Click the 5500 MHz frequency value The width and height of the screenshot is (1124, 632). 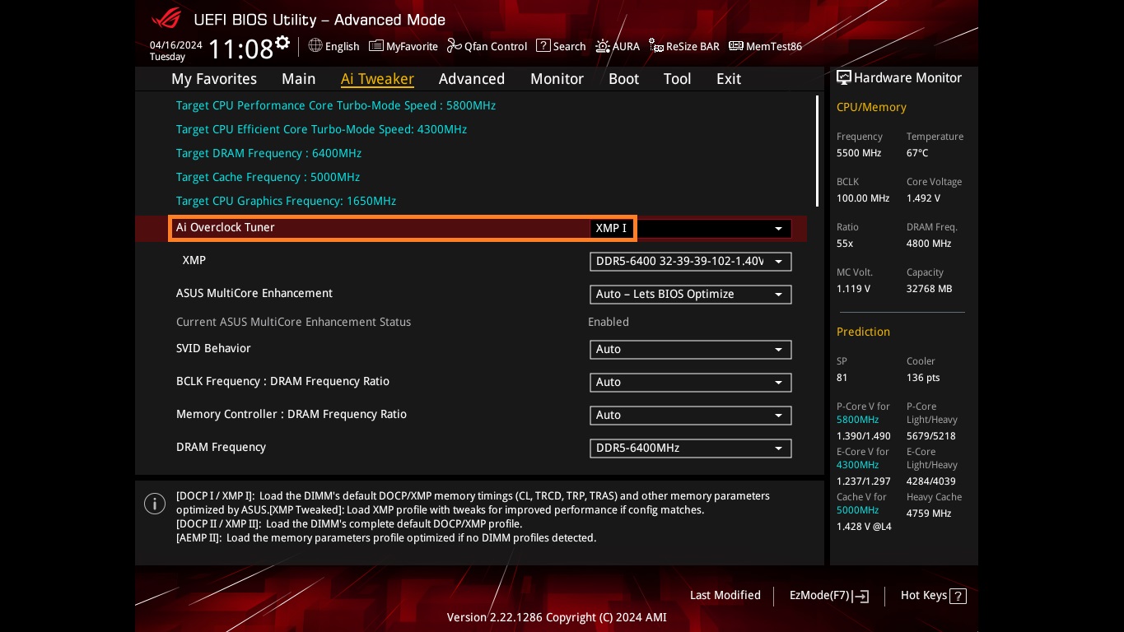pos(859,153)
